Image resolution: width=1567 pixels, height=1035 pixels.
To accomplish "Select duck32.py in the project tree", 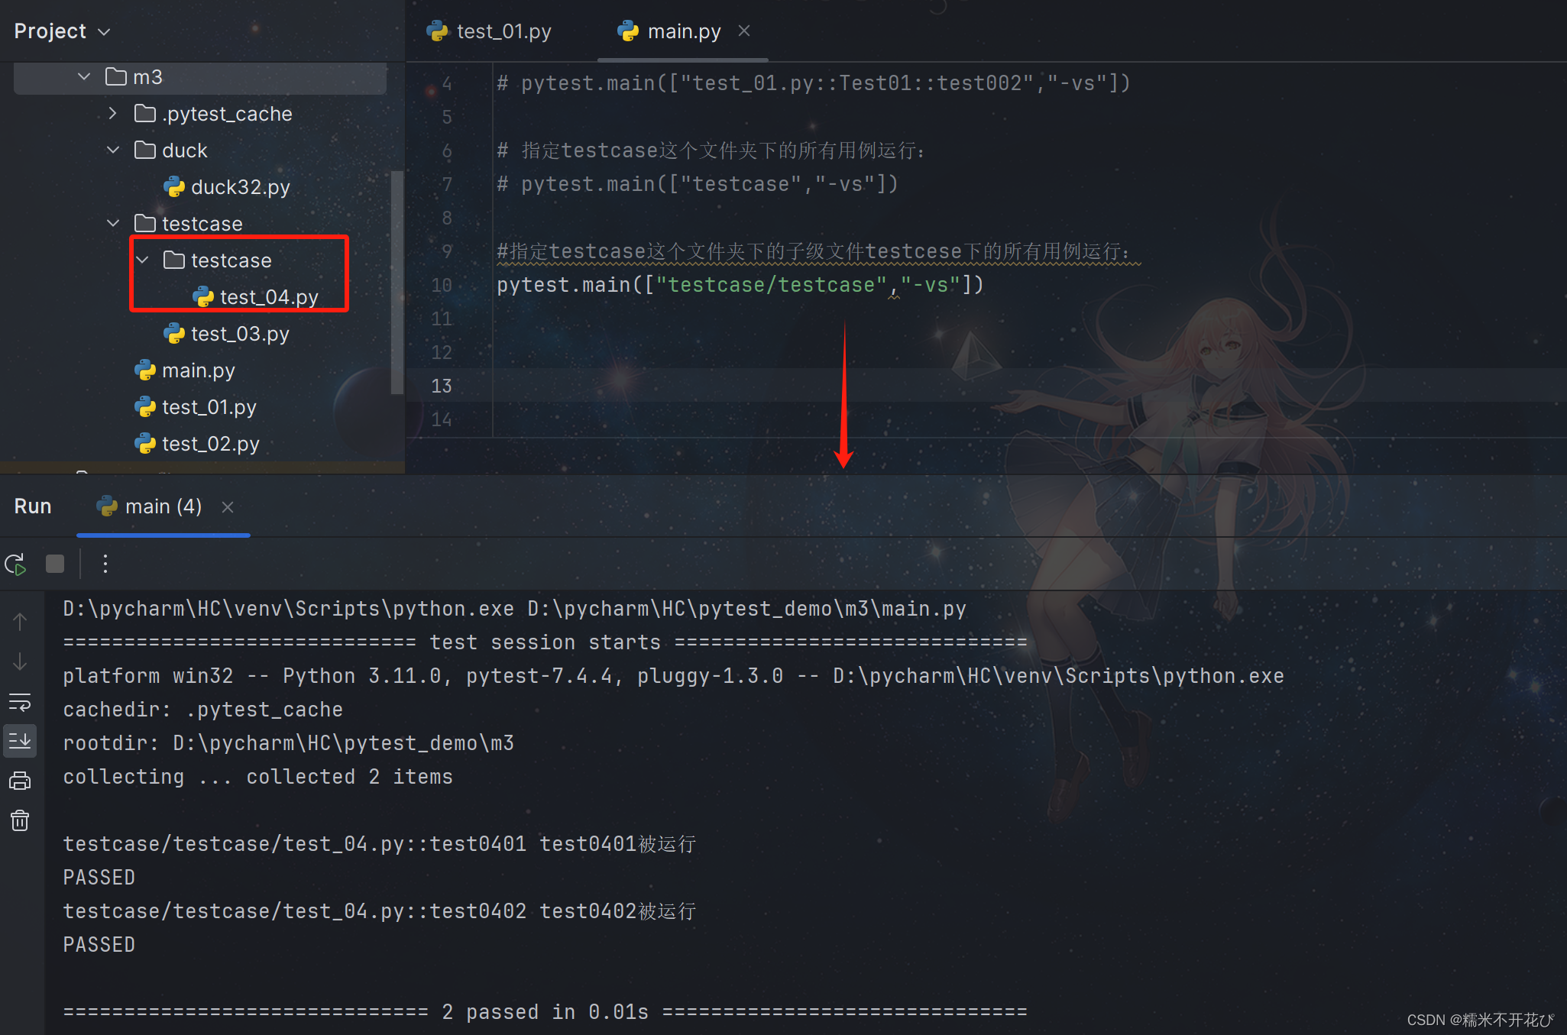I will [238, 187].
